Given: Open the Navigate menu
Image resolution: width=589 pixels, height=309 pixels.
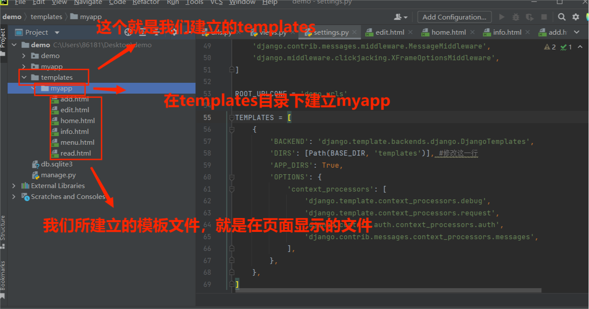Looking at the screenshot, I should pyautogui.click(x=88, y=2).
